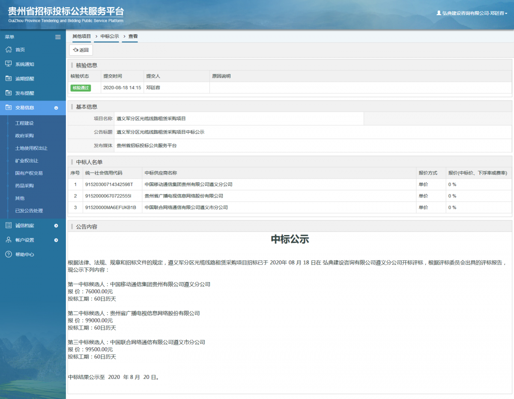Click credit code 915200006707225551
The height and width of the screenshot is (399, 514).
(x=108, y=196)
